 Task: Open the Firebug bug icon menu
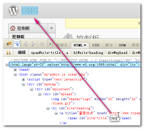coord(9,44)
